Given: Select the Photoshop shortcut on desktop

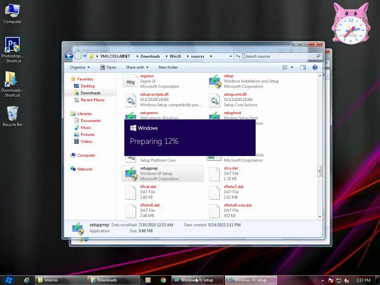Looking at the screenshot, I should coord(12,50).
